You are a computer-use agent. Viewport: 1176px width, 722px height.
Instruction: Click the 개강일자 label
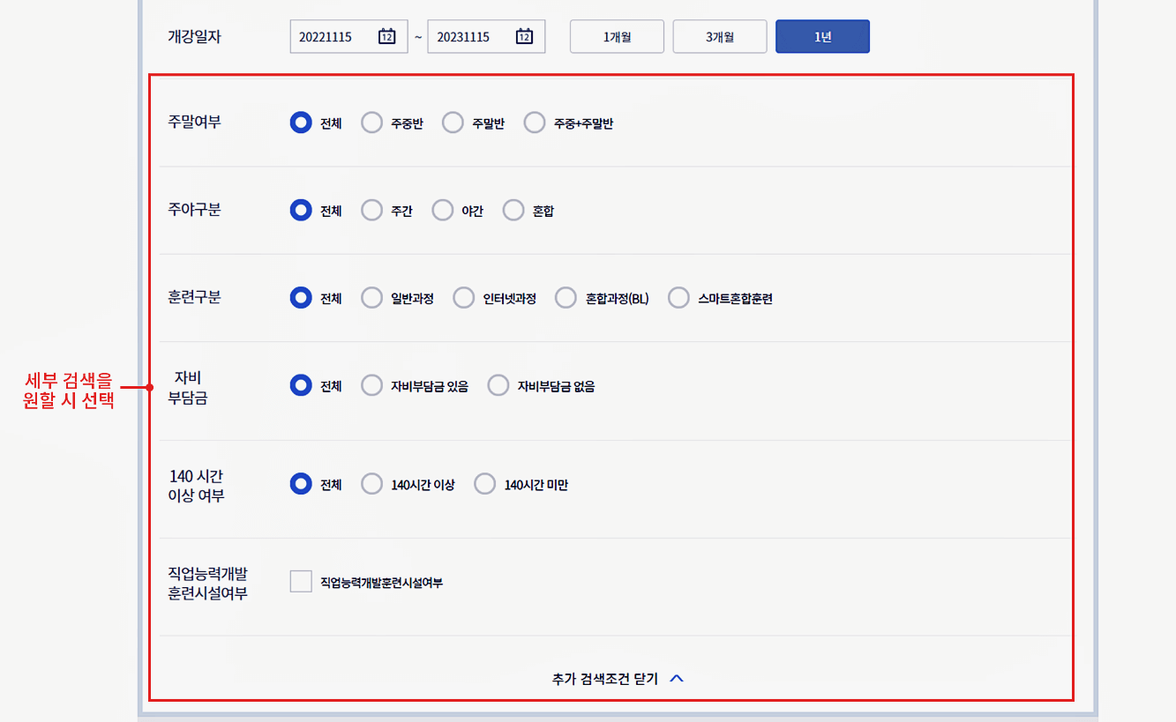(194, 37)
